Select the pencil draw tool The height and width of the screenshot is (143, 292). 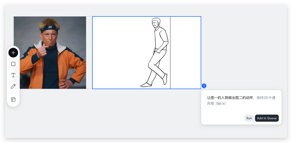point(13,86)
